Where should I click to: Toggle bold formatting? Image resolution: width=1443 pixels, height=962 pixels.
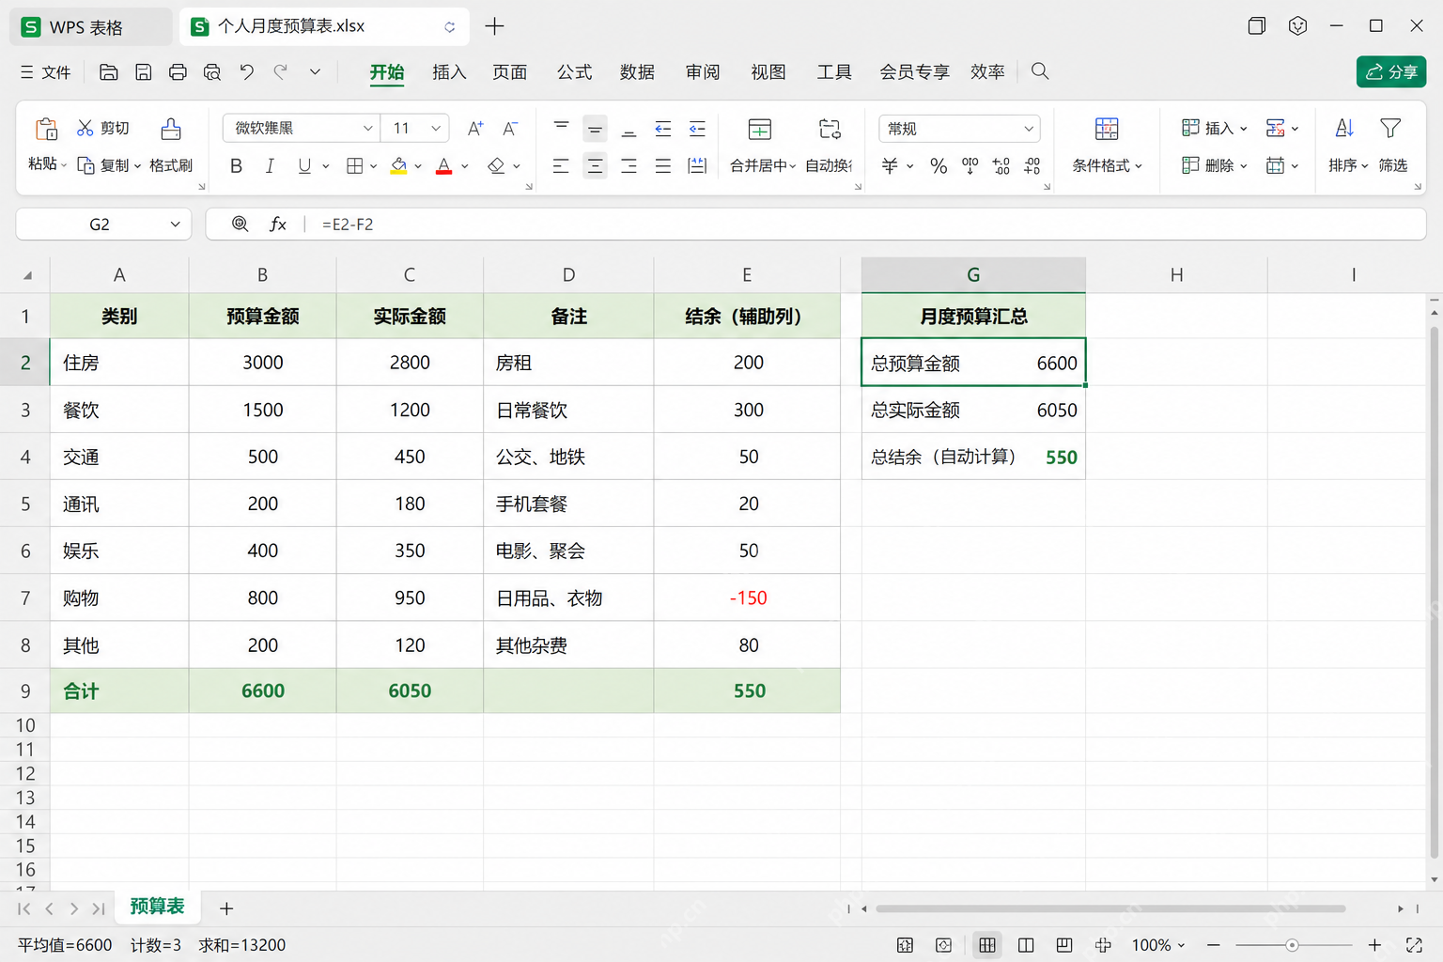[x=236, y=166]
